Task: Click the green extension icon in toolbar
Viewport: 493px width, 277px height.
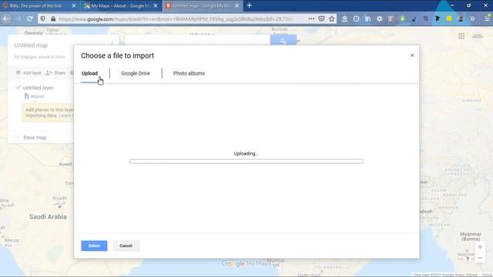Action: coord(402,18)
